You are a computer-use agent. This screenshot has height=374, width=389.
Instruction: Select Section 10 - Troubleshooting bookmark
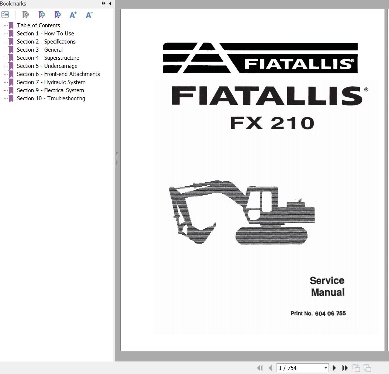(51, 98)
